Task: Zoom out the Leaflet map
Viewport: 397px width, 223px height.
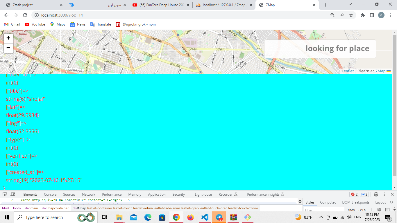Action: (x=8, y=48)
